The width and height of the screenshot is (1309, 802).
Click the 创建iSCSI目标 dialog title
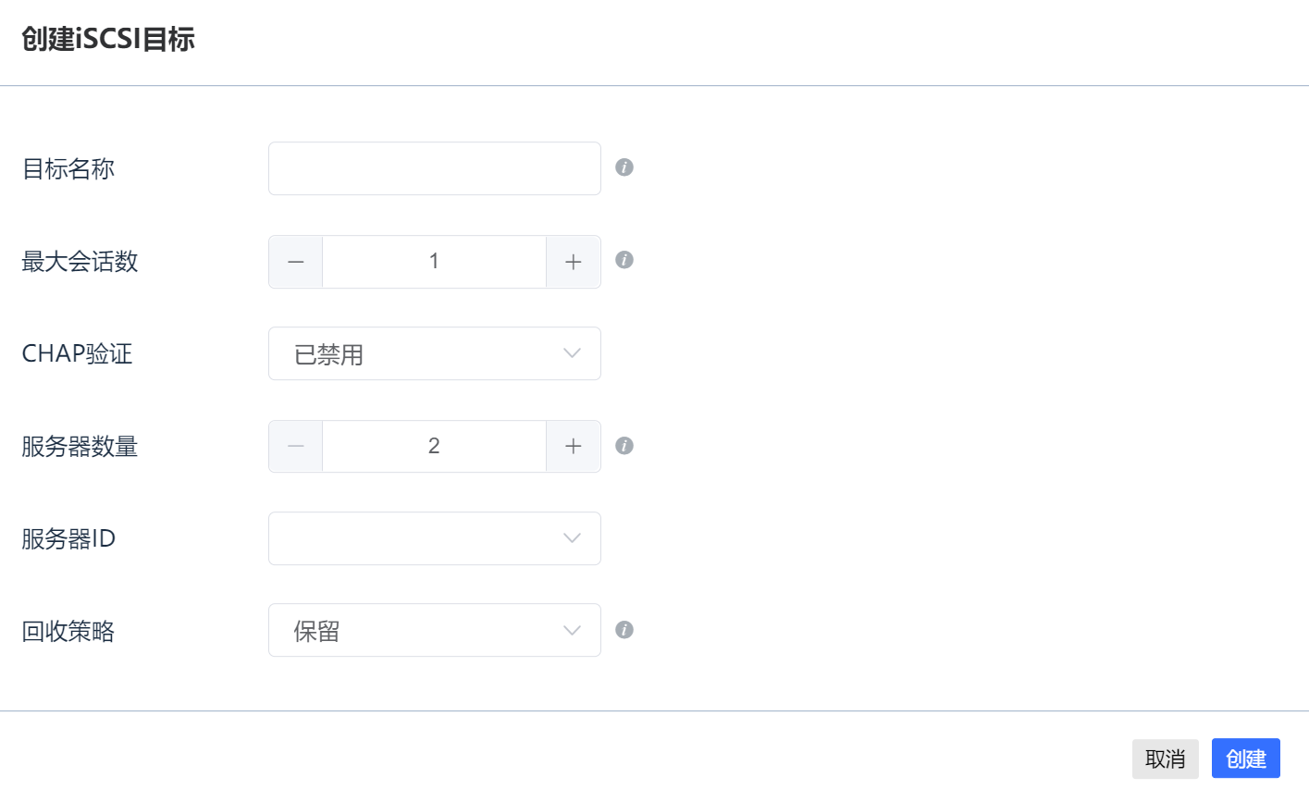pyautogui.click(x=108, y=40)
